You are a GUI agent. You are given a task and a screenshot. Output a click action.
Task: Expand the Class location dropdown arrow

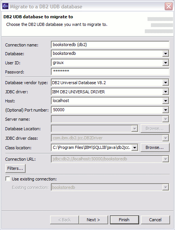click(x=134, y=148)
